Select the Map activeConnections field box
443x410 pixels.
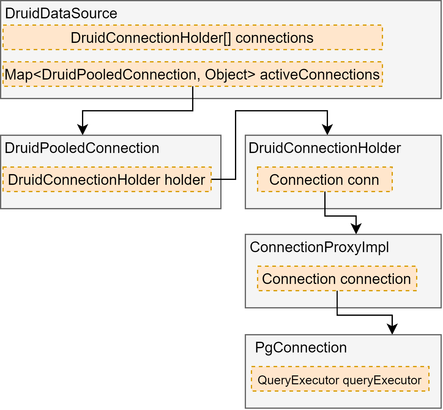coord(193,74)
